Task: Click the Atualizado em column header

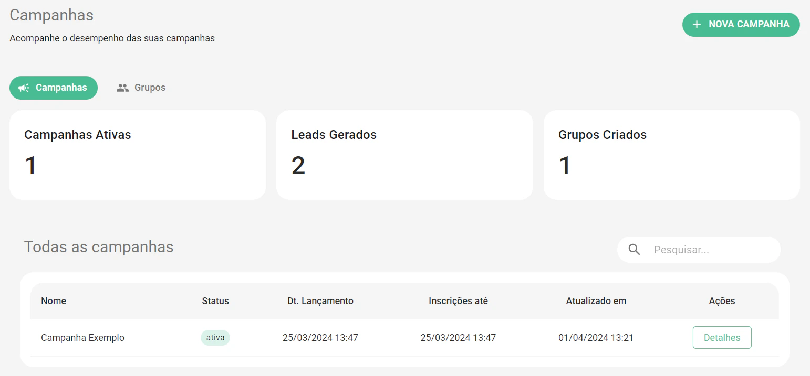Action: (596, 300)
